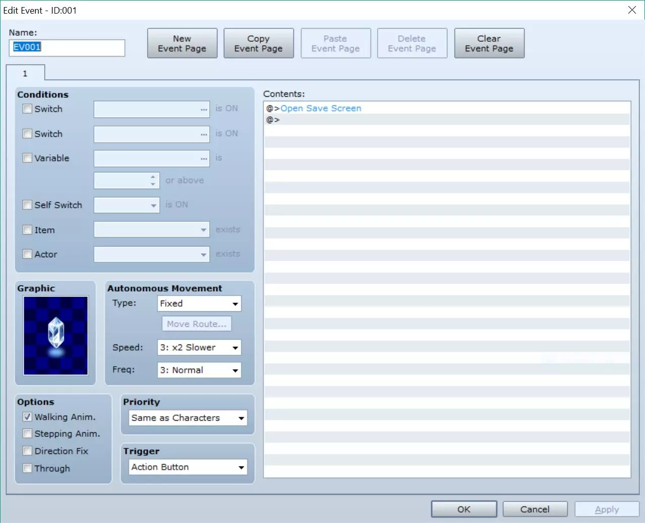Click the crystal event graphic preview

pyautogui.click(x=55, y=335)
